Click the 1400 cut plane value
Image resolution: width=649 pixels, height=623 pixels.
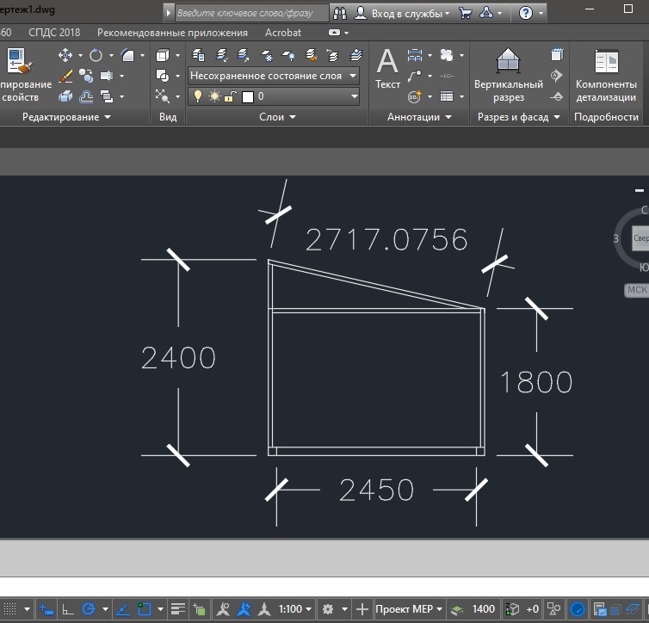(x=483, y=609)
